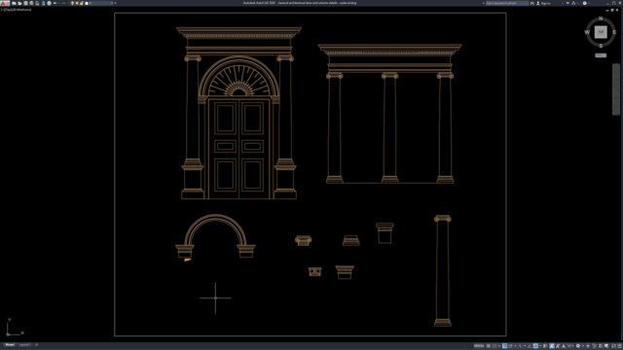The height and width of the screenshot is (350, 623).
Task: Click the Redo arrow icon
Action: tap(63, 3)
